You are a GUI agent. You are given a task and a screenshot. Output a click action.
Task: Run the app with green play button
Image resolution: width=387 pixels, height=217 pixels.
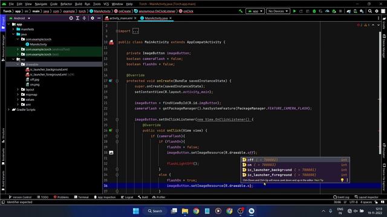tap(294, 11)
